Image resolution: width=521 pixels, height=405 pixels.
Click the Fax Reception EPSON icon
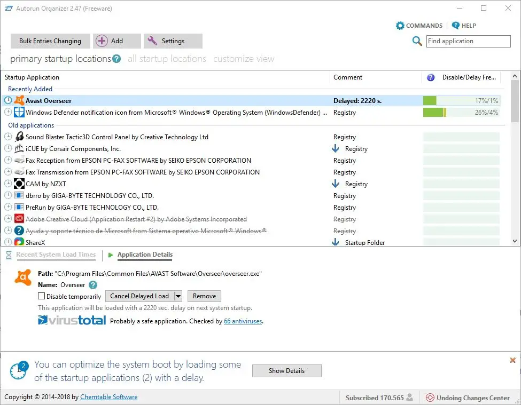(x=19, y=160)
